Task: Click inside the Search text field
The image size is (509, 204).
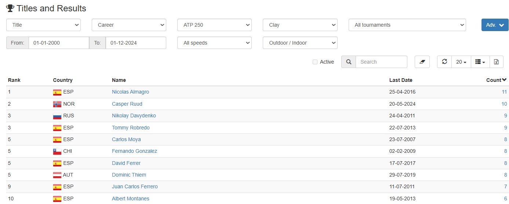Action: click(x=381, y=62)
